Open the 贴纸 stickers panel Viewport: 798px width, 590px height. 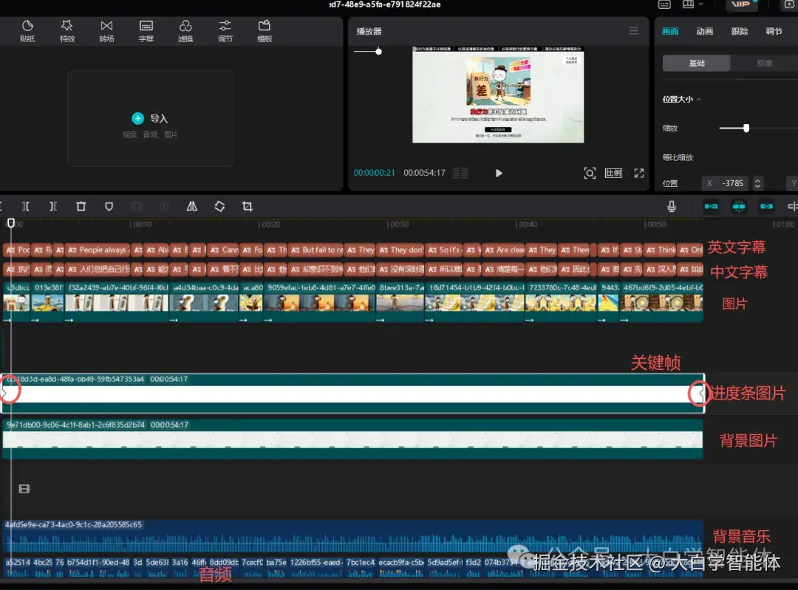coord(27,31)
